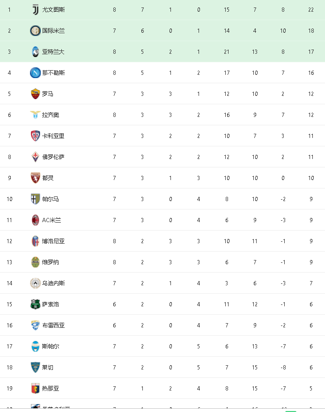Click the Lazio eagle logo
Image resolution: width=325 pixels, height=412 pixels.
click(x=35, y=115)
